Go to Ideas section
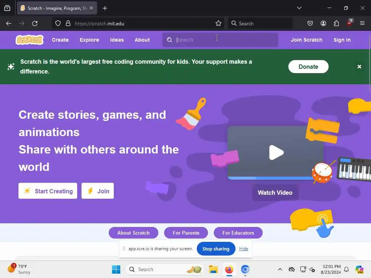Image resolution: width=371 pixels, height=278 pixels. [x=117, y=40]
